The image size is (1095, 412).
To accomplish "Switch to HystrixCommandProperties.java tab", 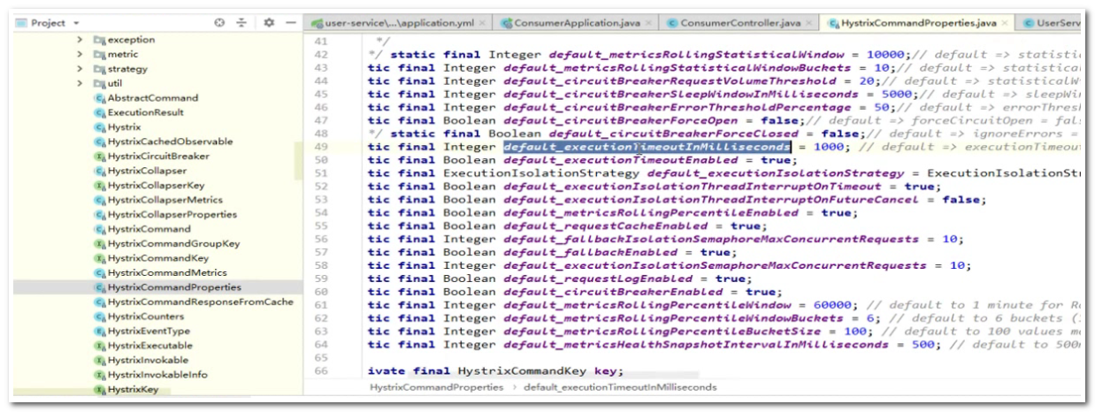I will pyautogui.click(x=920, y=22).
